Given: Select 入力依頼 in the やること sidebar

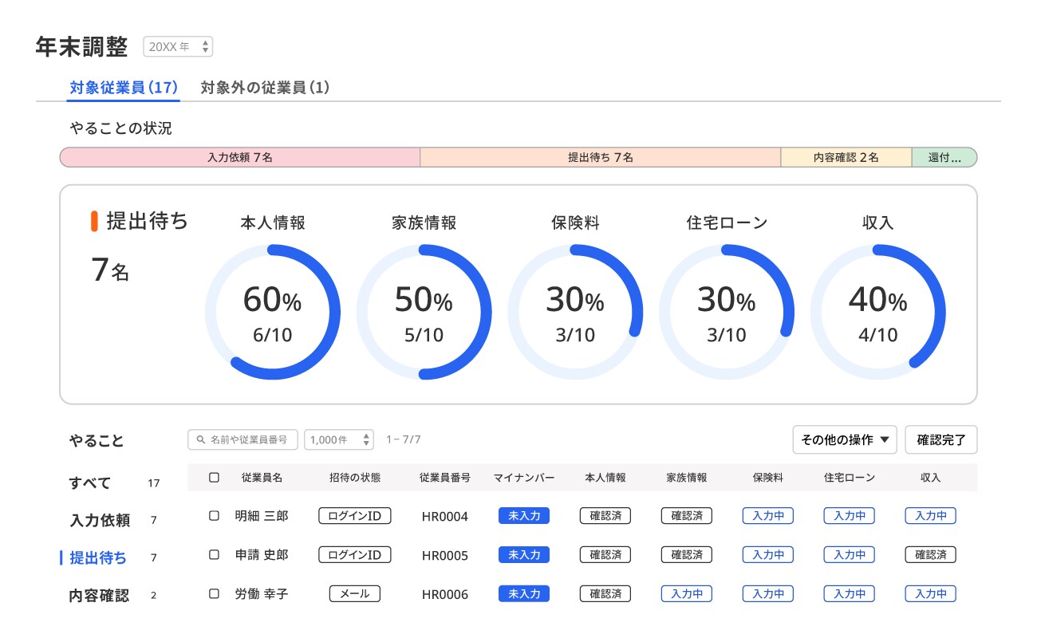Looking at the screenshot, I should coord(100,521).
